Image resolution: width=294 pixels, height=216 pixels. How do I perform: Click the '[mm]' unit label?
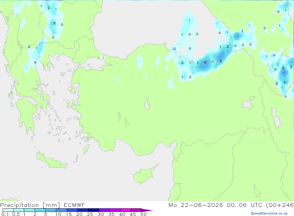click(x=51, y=205)
